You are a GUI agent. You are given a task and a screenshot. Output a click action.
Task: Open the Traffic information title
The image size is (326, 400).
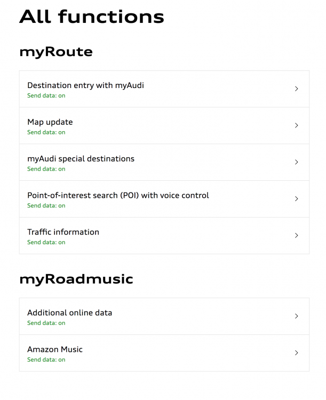coord(63,232)
